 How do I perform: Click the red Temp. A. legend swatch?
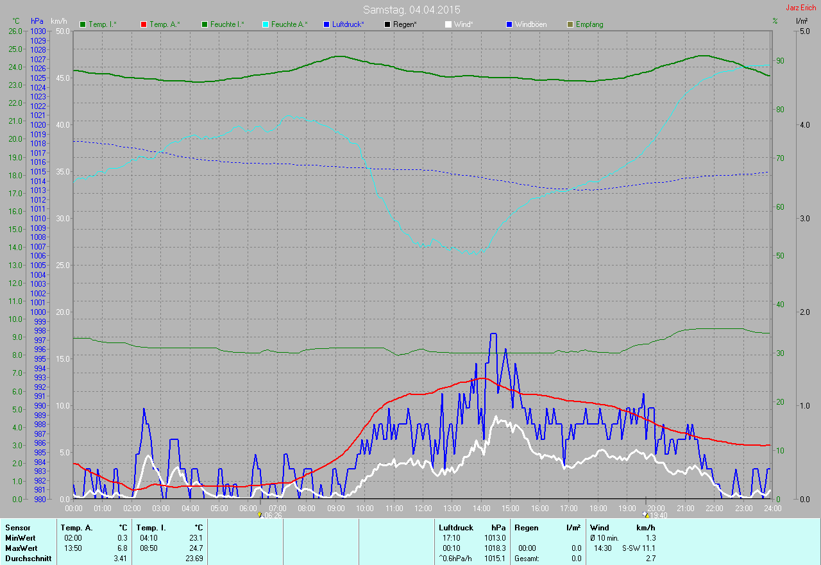(144, 24)
